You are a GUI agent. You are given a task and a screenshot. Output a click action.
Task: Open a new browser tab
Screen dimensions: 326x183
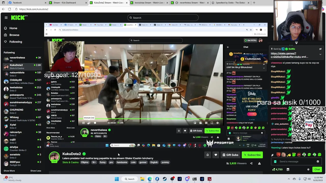point(254,3)
